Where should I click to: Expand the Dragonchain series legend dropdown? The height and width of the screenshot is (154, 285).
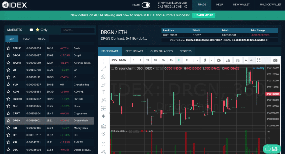[x=153, y=68]
